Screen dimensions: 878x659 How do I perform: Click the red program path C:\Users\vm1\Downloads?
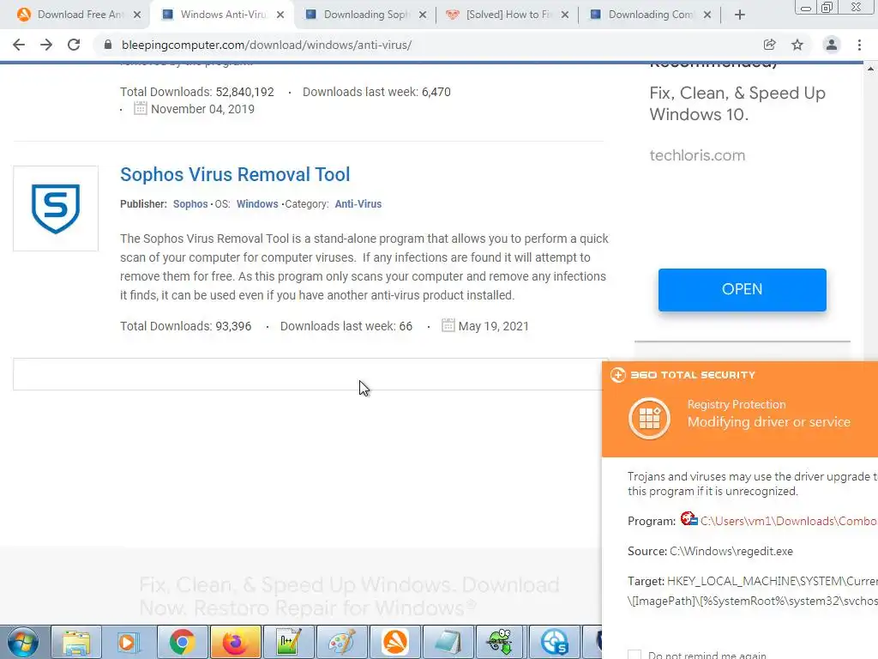789,521
